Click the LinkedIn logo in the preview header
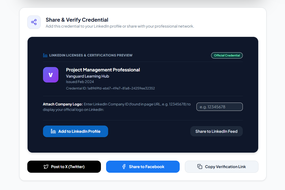Screen dimensions: 285x190 tap(45, 55)
